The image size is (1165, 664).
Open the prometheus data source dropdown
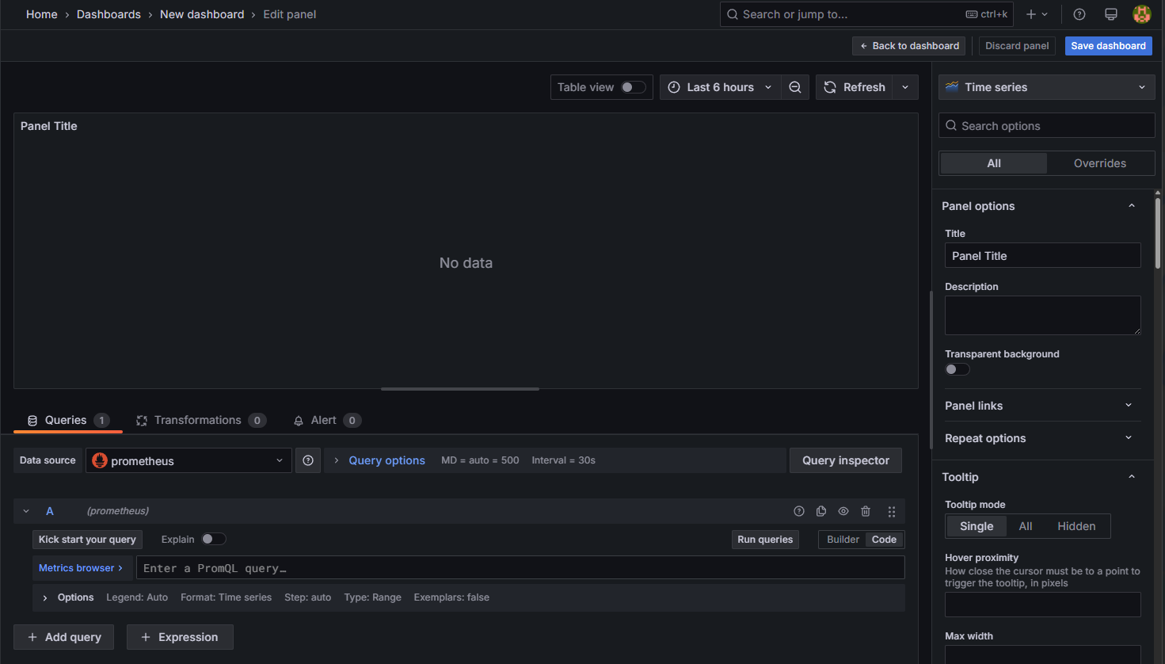click(188, 460)
